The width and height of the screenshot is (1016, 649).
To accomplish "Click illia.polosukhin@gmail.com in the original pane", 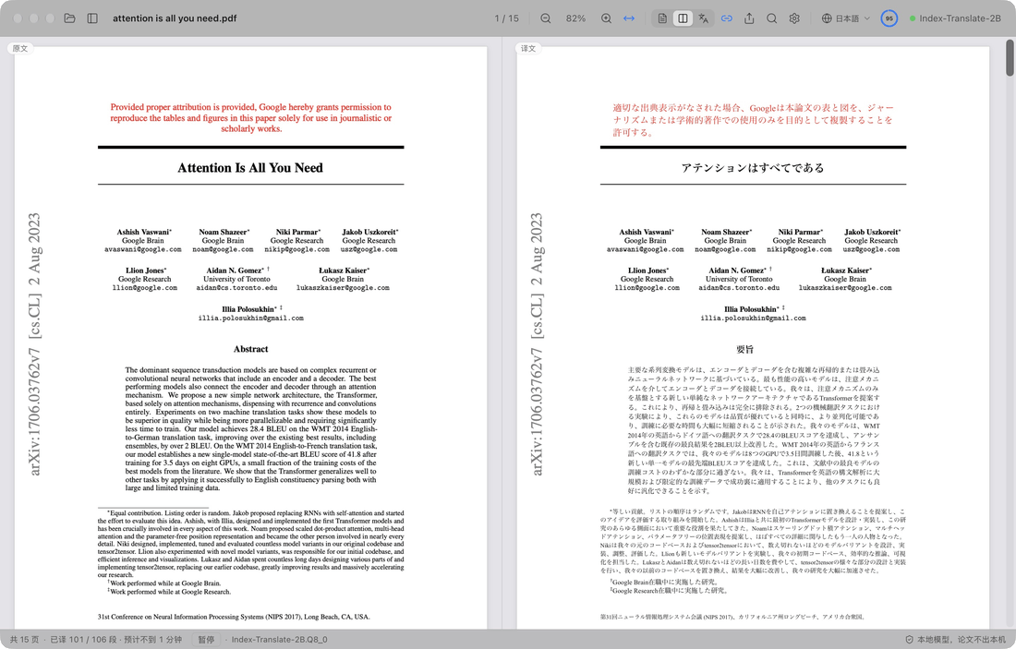I will point(250,318).
